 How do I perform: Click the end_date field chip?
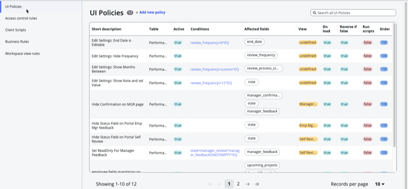pyautogui.click(x=254, y=42)
